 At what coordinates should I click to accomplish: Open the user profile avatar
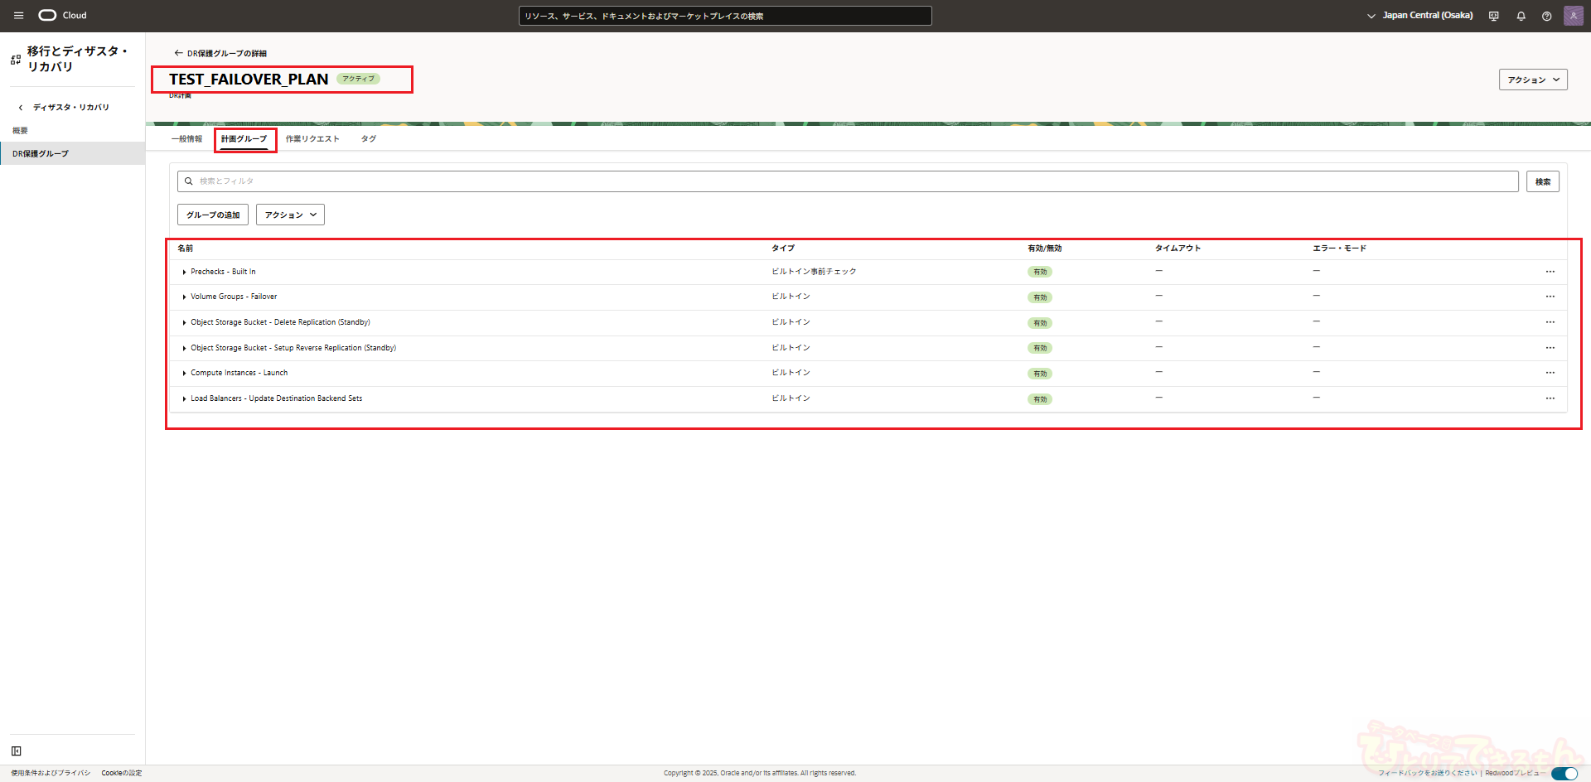1573,16
